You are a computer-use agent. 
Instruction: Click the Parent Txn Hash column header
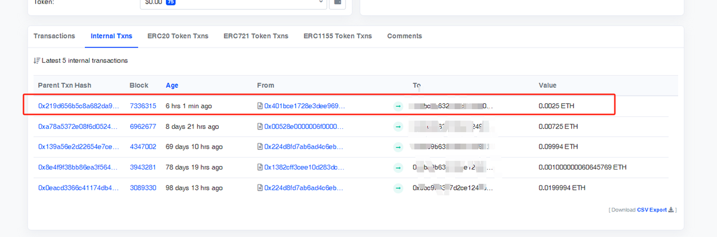65,85
